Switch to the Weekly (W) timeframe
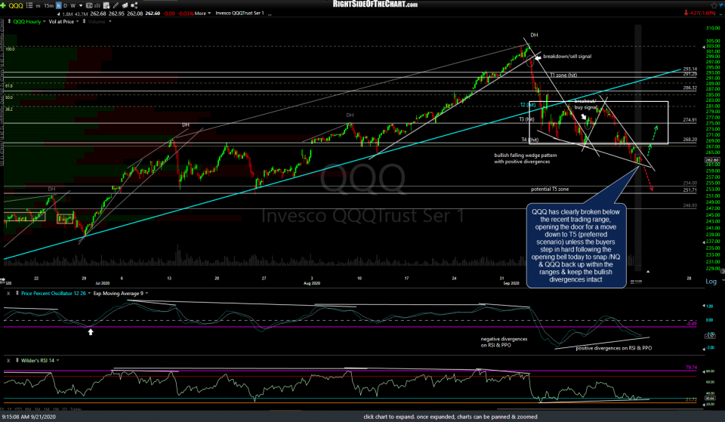Screen dimensions: 725x422 pos(73,6)
